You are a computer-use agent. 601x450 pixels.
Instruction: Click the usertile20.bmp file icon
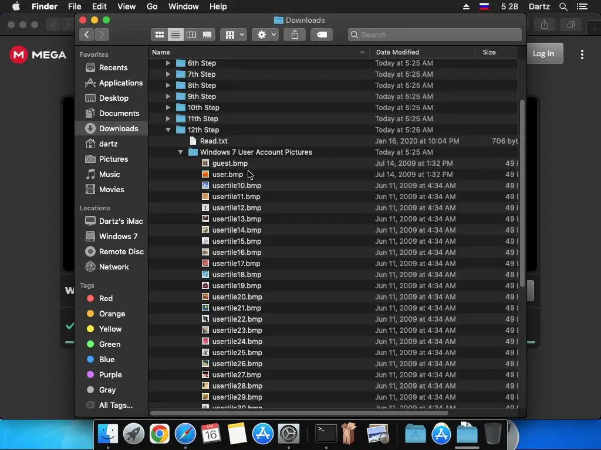tap(205, 297)
